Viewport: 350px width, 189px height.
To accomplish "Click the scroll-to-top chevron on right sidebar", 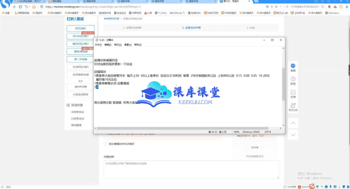I will tap(293, 123).
